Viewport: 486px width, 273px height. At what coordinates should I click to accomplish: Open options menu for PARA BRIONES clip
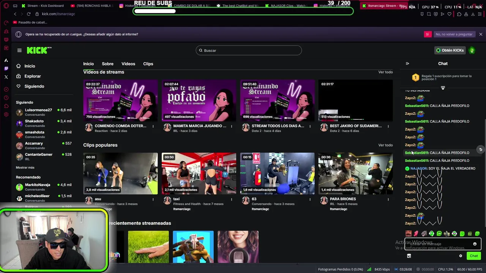388,199
